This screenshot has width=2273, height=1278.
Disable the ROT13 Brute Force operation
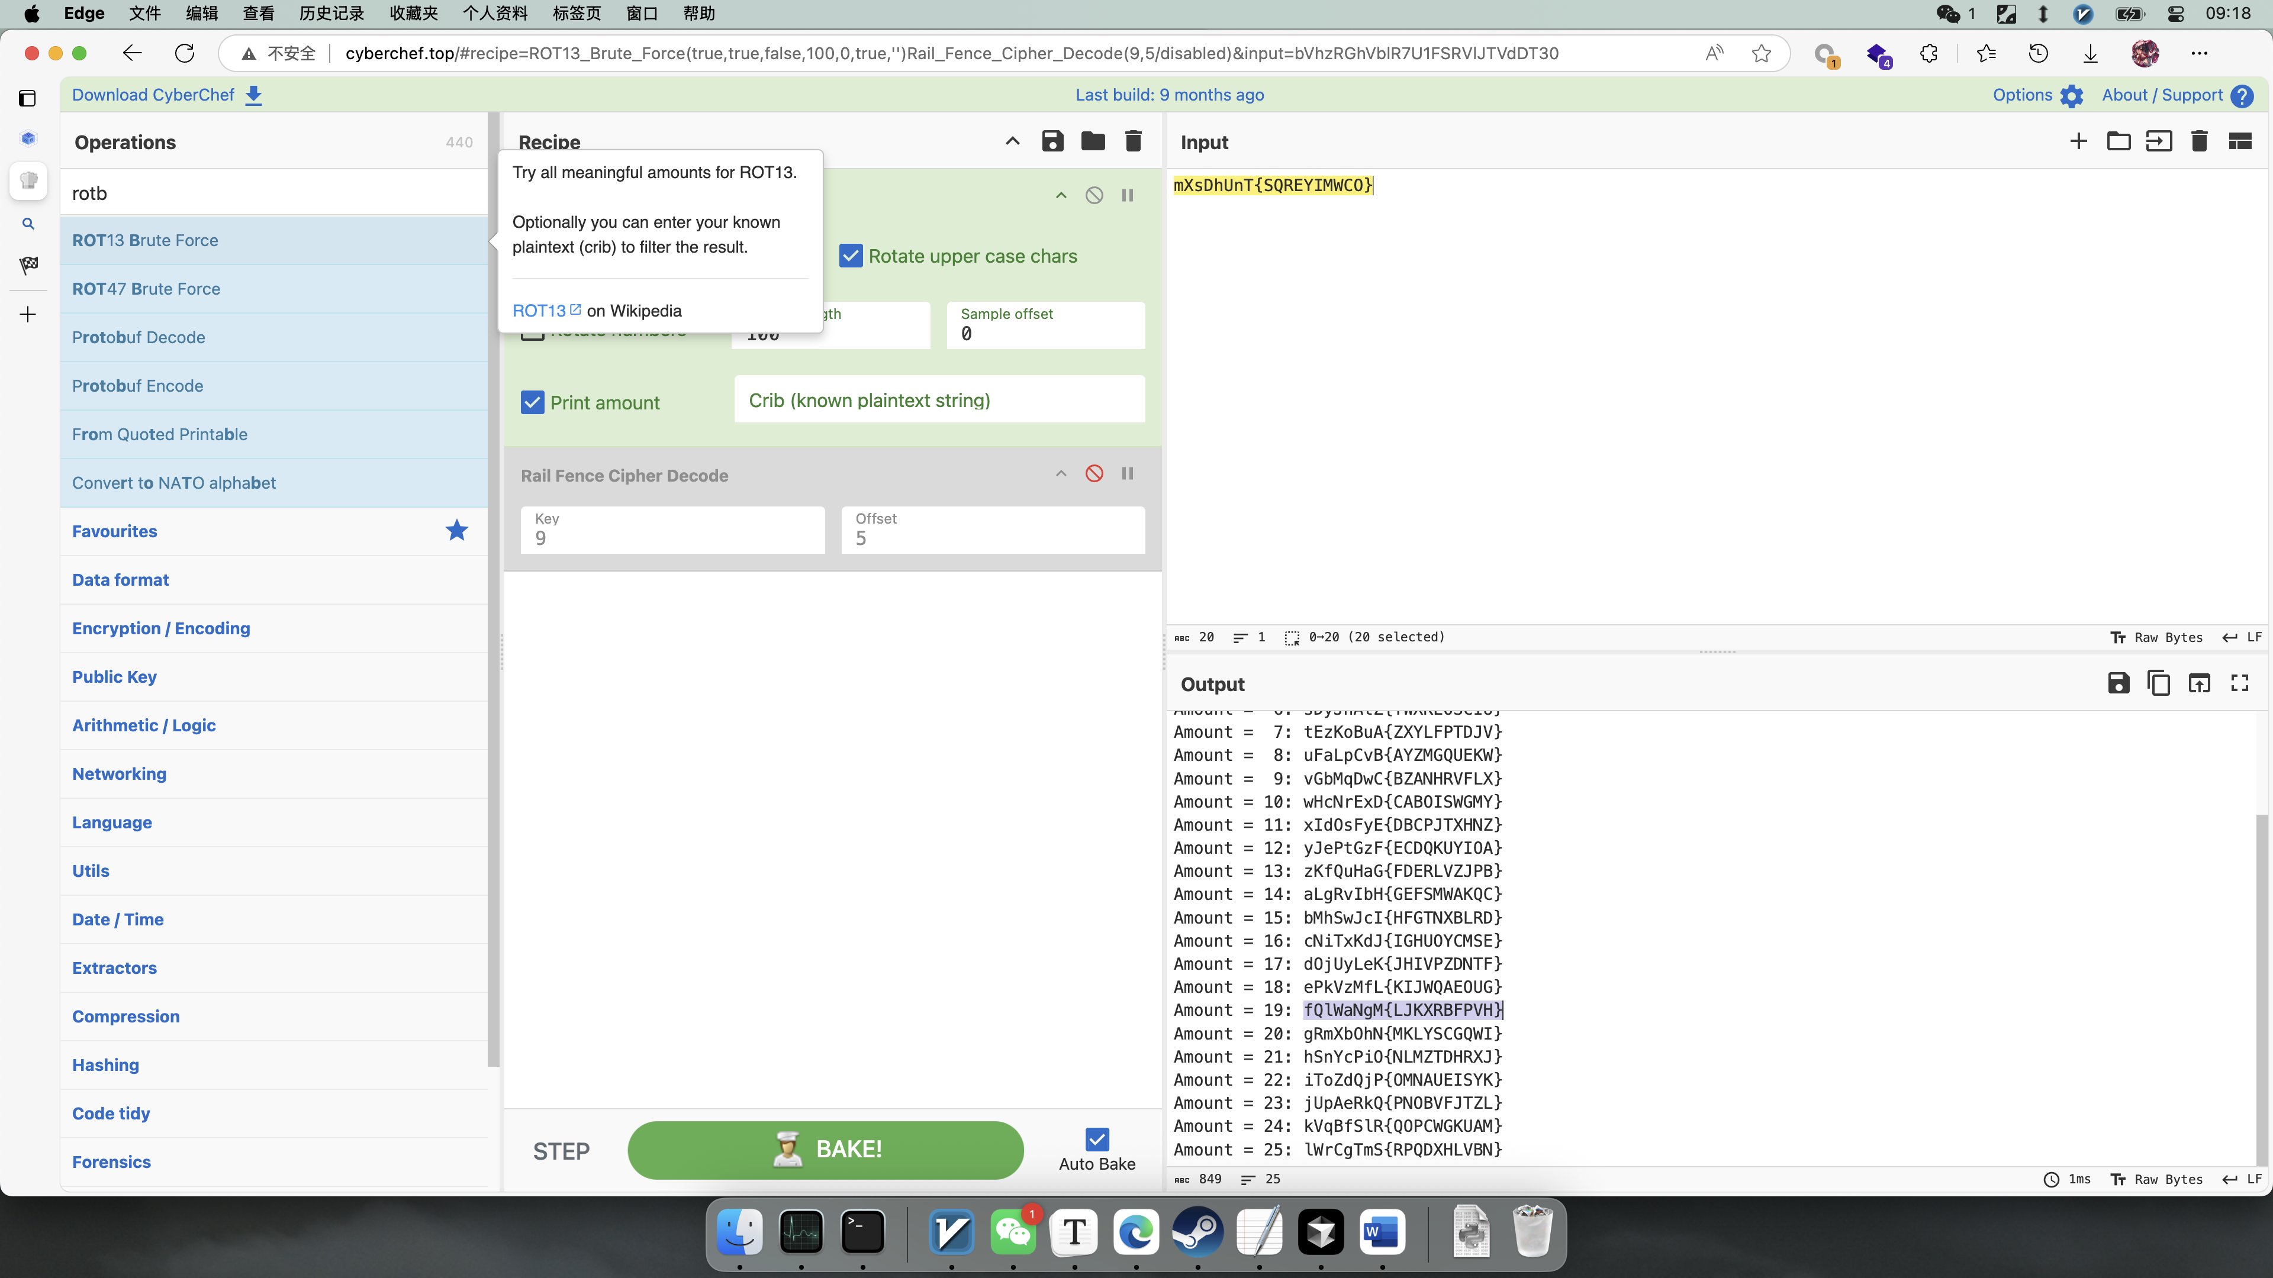tap(1094, 196)
